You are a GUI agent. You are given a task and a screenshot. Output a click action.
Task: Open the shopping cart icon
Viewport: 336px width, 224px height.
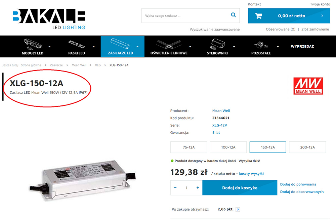coord(258,16)
